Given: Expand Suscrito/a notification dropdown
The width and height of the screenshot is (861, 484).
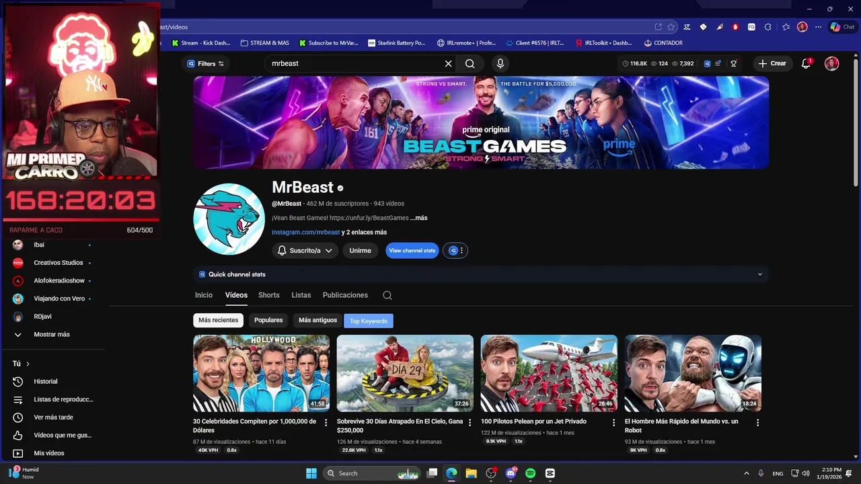Looking at the screenshot, I should coord(305,250).
